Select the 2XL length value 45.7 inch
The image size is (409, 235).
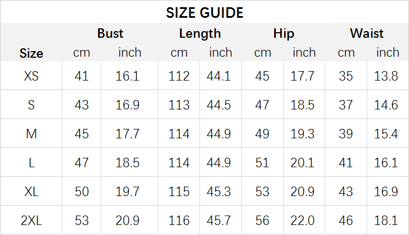[220, 221]
